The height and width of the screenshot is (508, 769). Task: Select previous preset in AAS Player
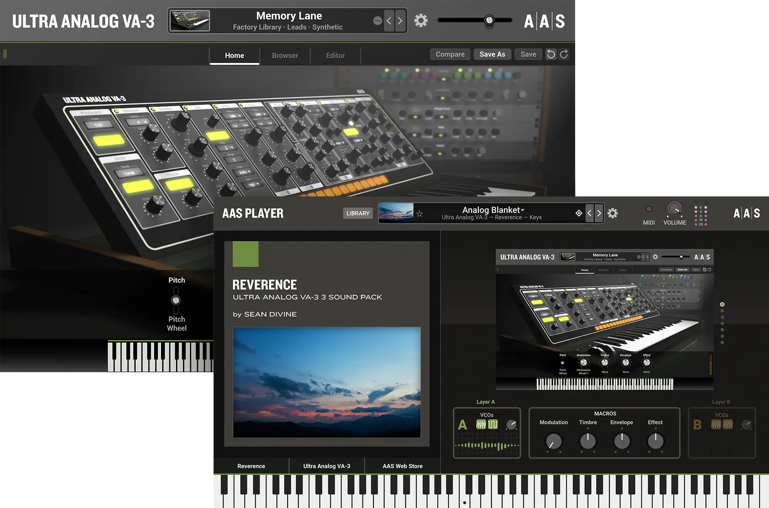(x=589, y=213)
